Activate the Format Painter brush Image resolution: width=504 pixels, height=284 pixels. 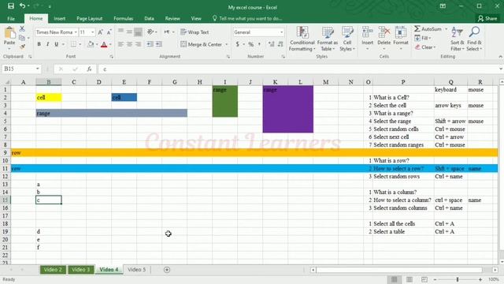click(x=22, y=47)
